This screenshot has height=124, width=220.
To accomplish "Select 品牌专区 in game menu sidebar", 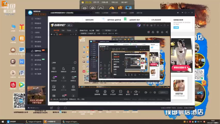I will point(37,51).
